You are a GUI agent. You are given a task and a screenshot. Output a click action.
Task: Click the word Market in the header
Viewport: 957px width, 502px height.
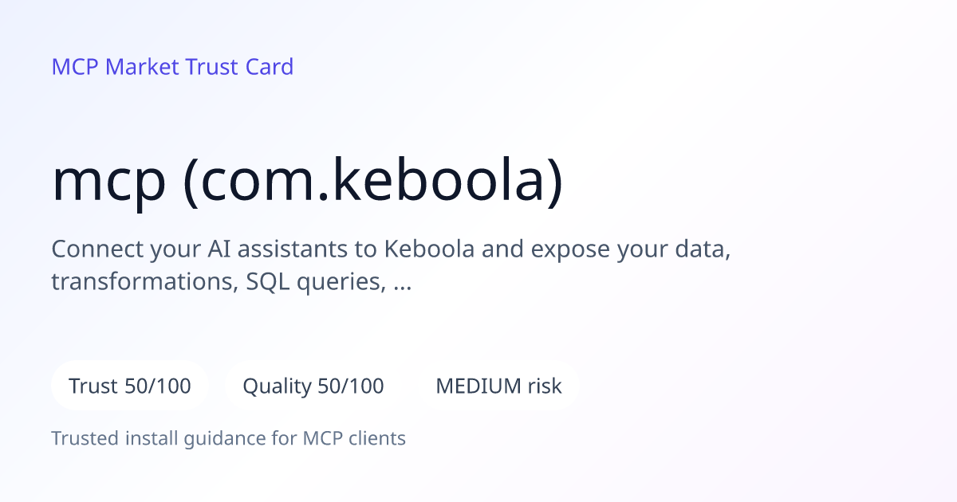[x=143, y=66]
